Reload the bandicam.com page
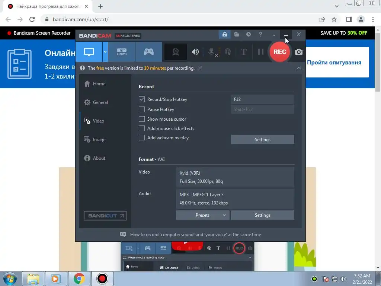 tap(32, 19)
